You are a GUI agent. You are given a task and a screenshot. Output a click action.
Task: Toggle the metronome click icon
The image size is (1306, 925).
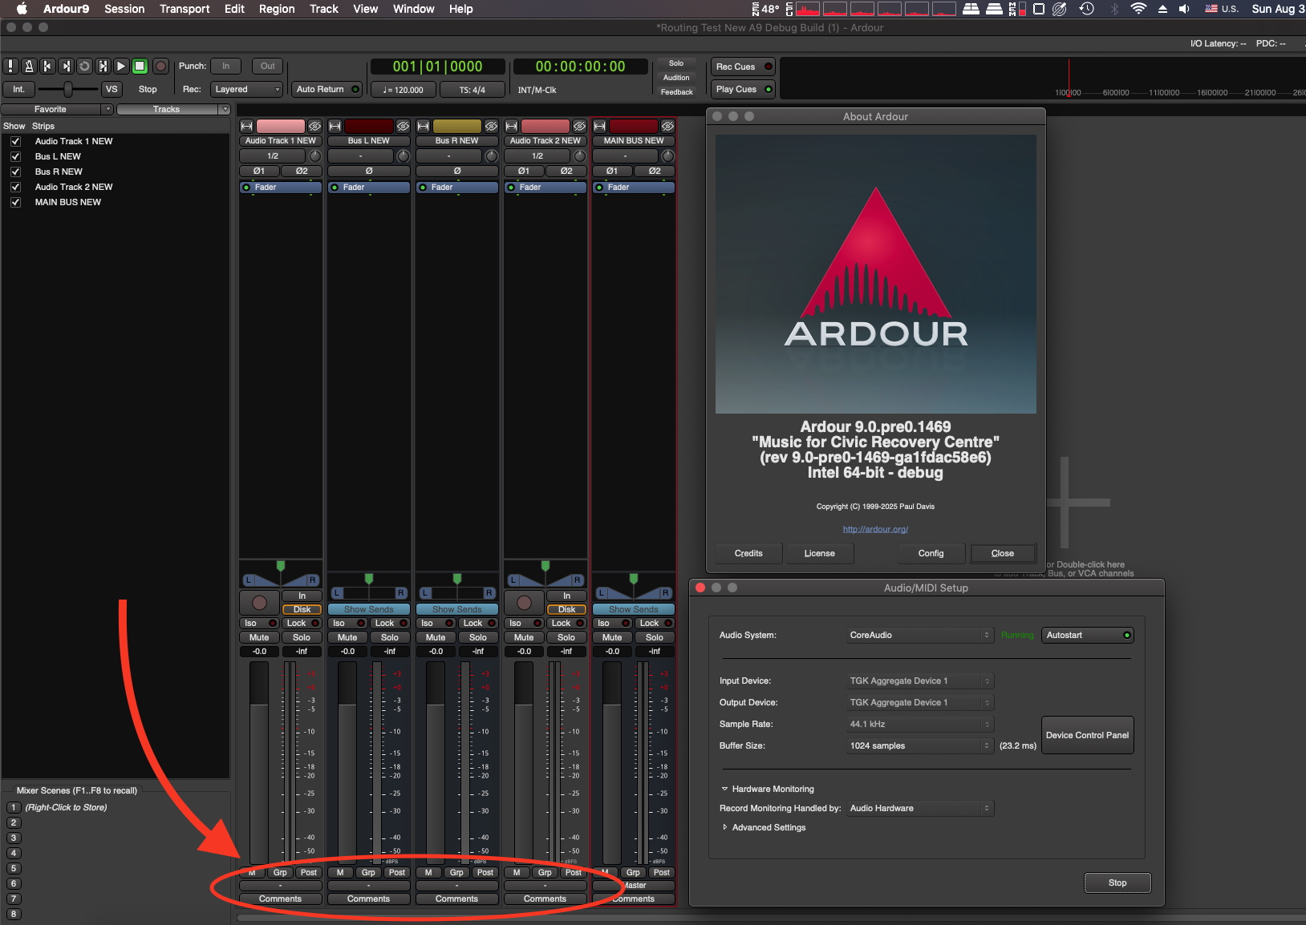(x=29, y=67)
